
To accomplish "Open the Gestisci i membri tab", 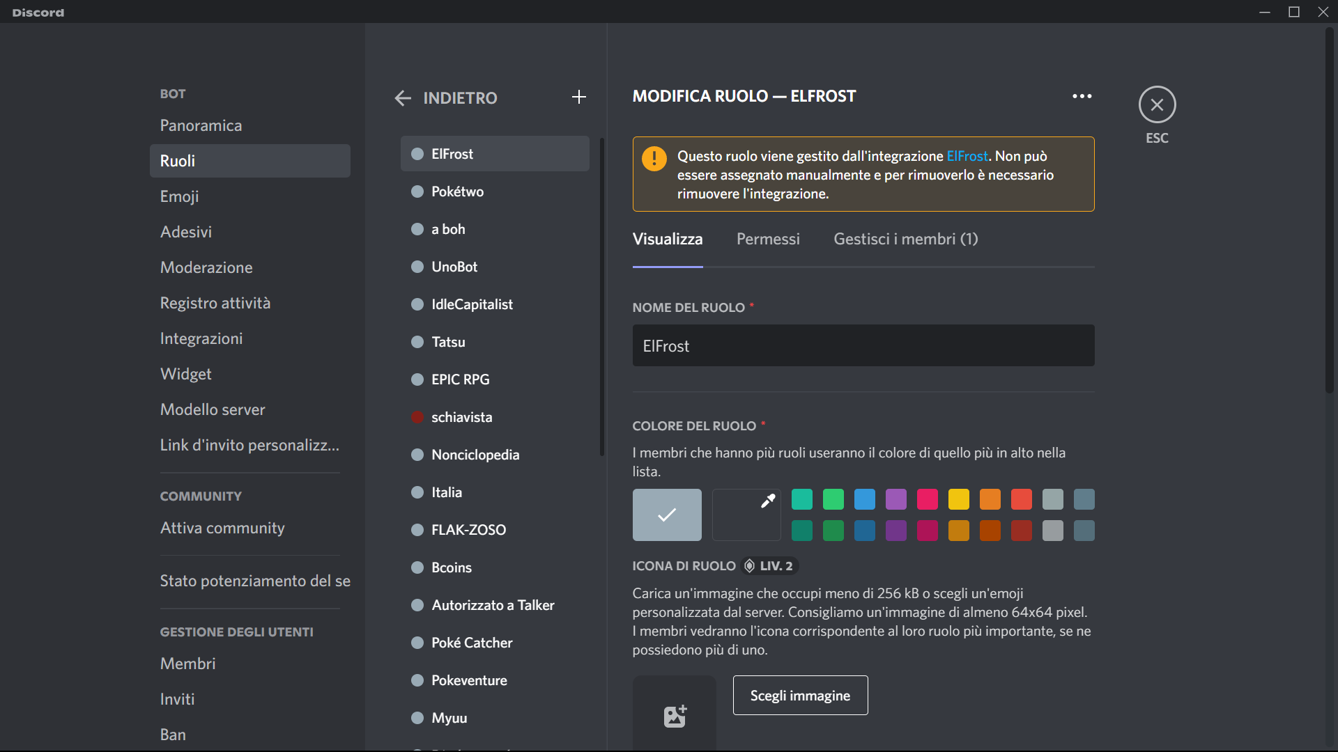I will (905, 239).
